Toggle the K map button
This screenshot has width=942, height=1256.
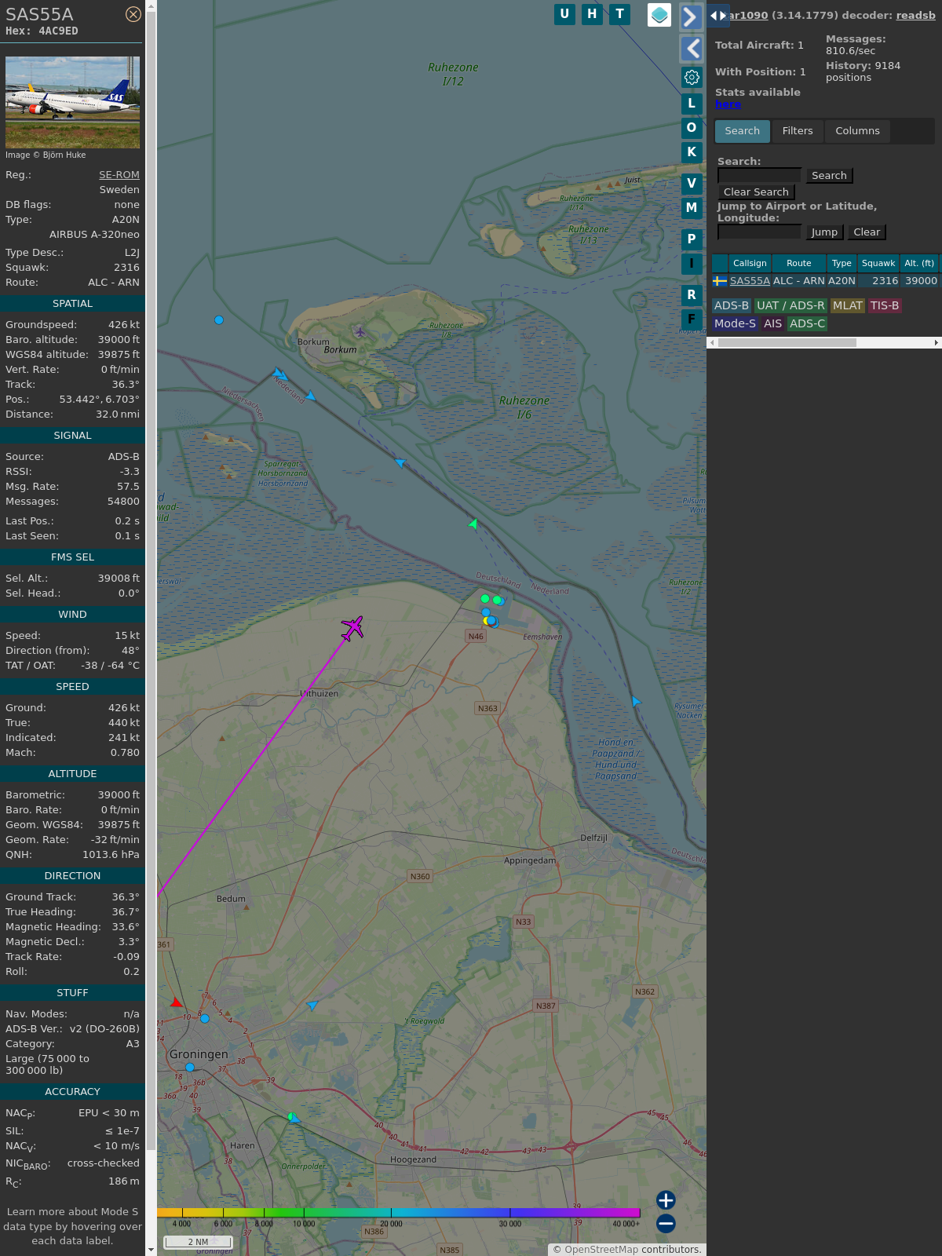pyautogui.click(x=692, y=152)
